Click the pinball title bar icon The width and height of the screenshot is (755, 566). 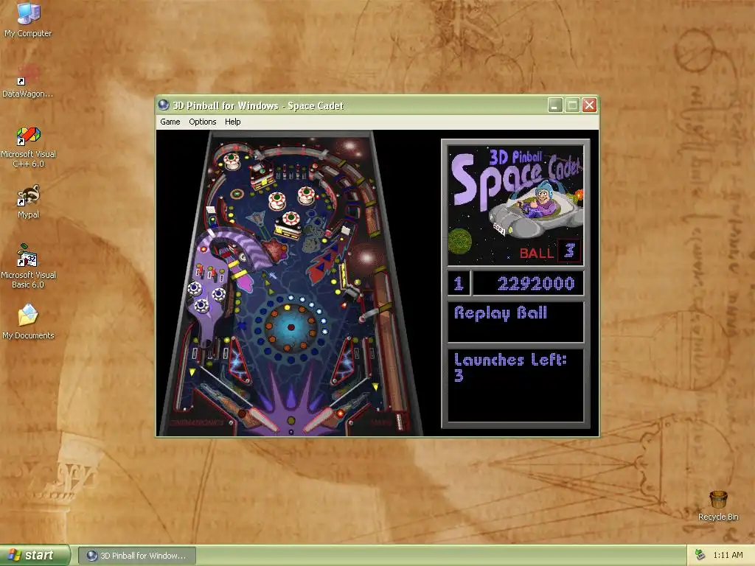[x=164, y=105]
